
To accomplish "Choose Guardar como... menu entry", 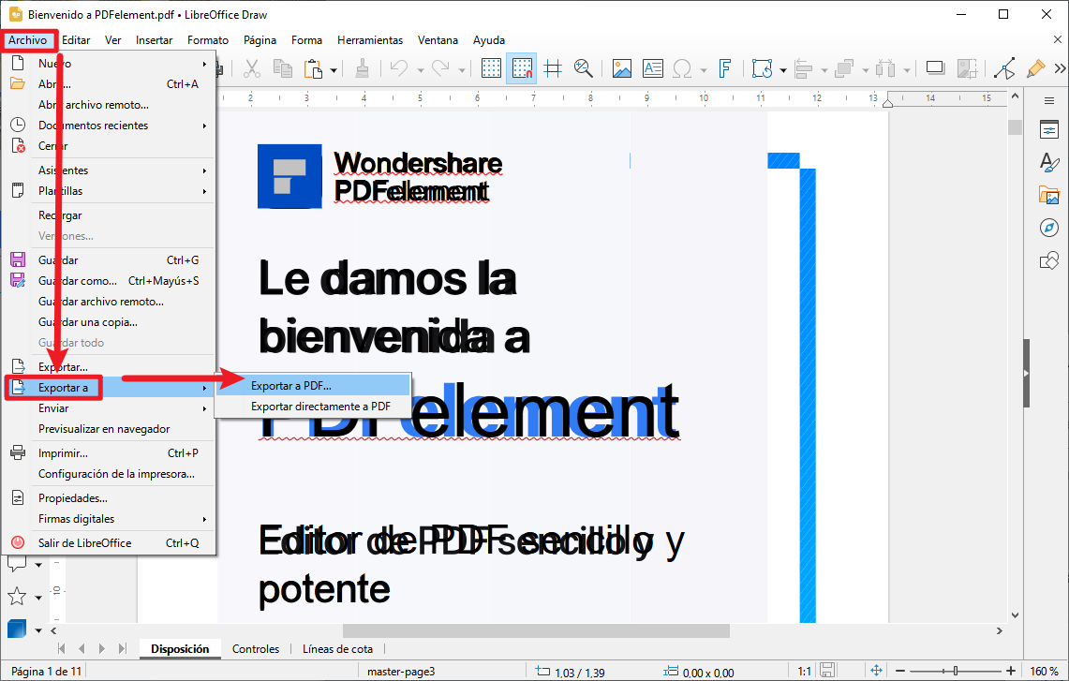I will tap(109, 281).
